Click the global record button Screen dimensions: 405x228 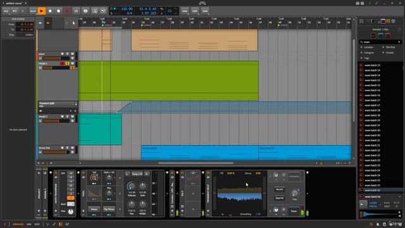(58, 11)
